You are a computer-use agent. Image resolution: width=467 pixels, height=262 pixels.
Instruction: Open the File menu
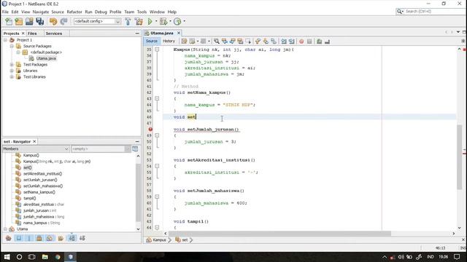(5, 12)
